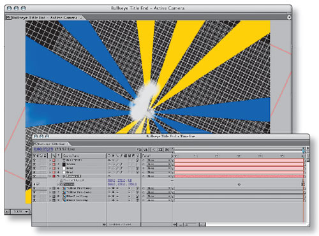Collapse the layer 5 Camera properties triangle

(50, 176)
